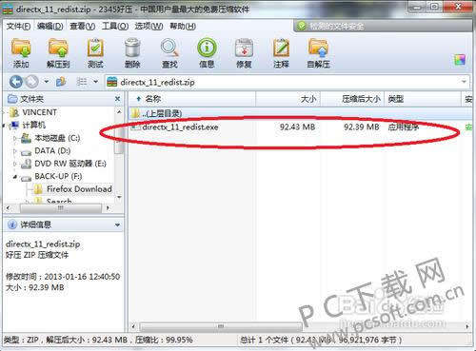The width and height of the screenshot is (476, 351).
Task: Open the 文件(F) menu
Action: pos(18,26)
